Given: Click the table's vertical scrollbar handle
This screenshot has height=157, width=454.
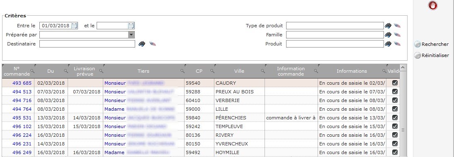Looking at the screenshot, I should click(x=403, y=130).
